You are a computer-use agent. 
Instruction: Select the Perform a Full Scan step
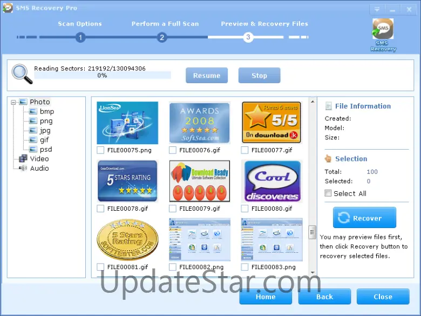165,24
